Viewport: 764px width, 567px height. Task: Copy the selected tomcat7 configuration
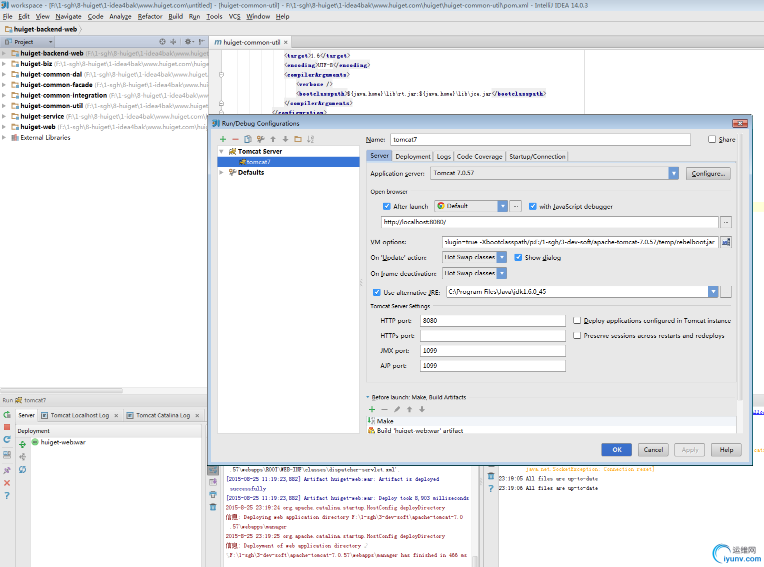[248, 139]
